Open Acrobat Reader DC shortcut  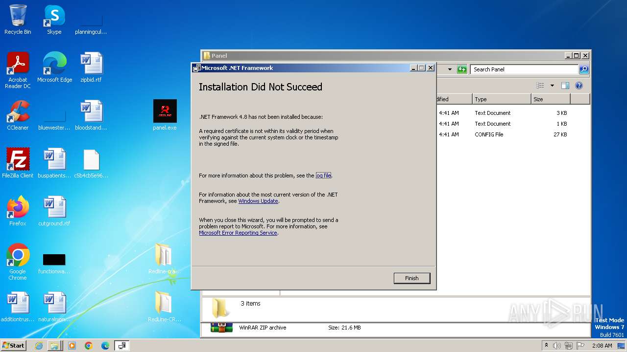[18, 70]
